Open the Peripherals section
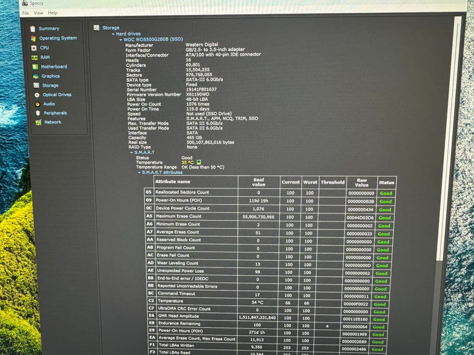The width and height of the screenshot is (474, 355). point(55,113)
